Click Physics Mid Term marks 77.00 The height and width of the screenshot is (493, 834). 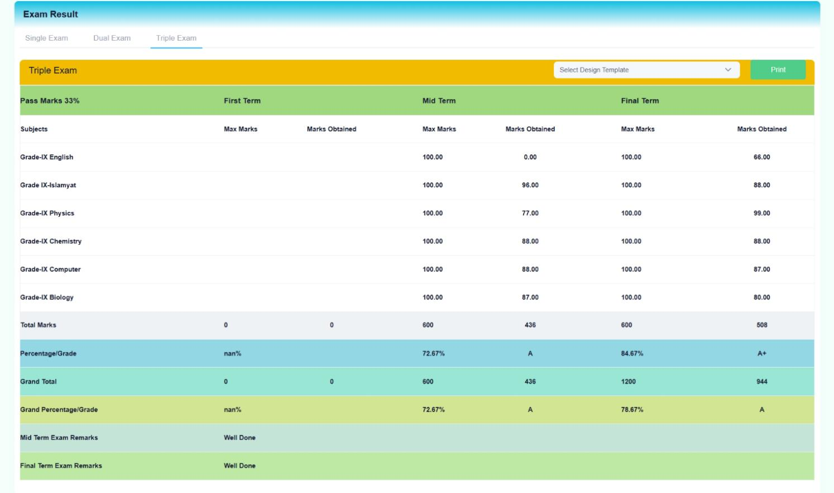click(530, 213)
